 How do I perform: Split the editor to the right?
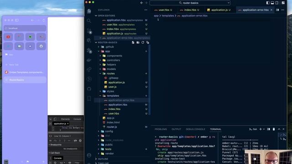coord(277,10)
